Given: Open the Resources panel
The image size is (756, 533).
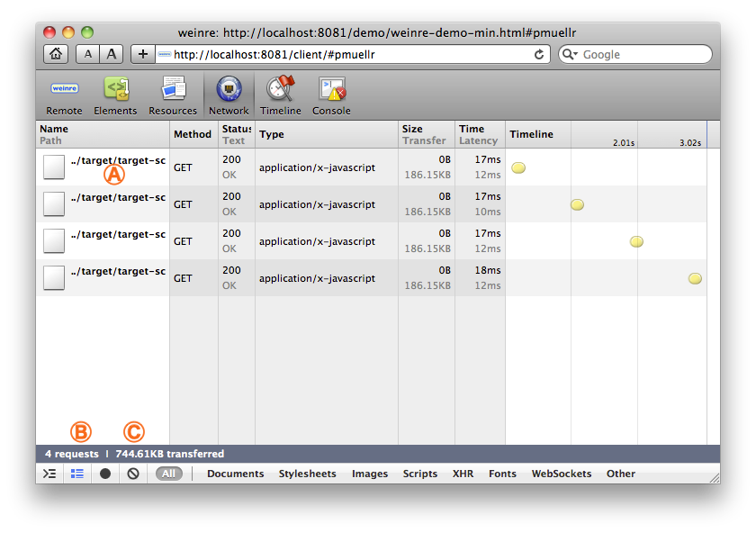Looking at the screenshot, I should click(x=173, y=91).
